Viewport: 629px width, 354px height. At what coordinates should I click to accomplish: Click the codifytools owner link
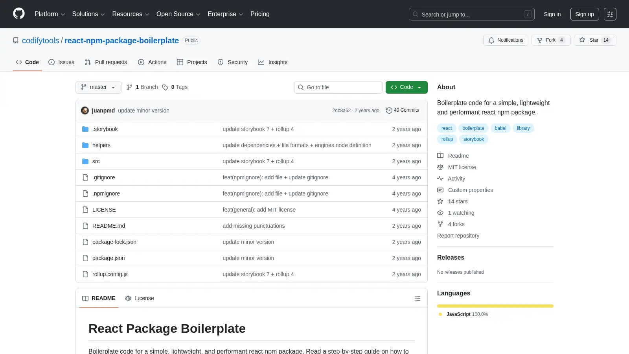pyautogui.click(x=40, y=41)
